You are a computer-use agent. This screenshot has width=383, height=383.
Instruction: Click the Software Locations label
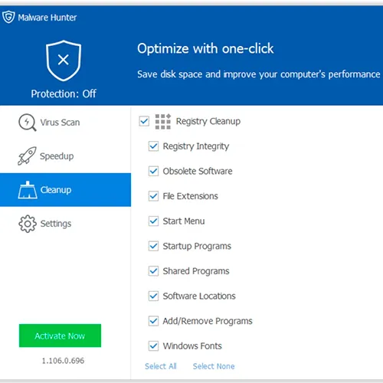[199, 296]
